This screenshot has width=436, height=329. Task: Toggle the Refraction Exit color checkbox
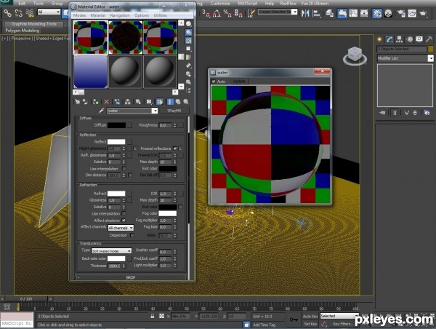[x=180, y=207]
